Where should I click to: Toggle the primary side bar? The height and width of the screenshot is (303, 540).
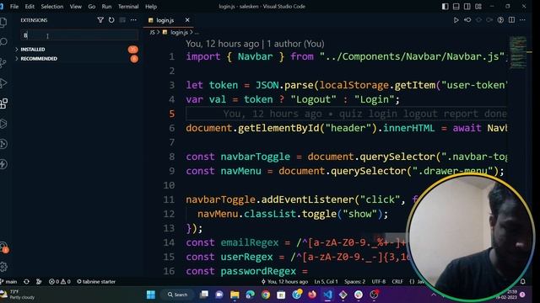click(445, 7)
